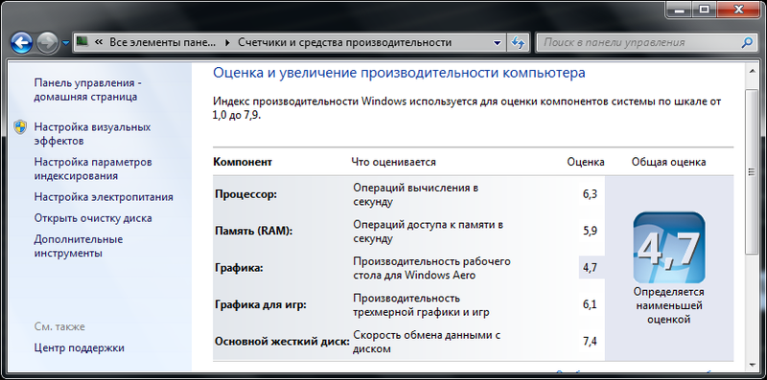Open 'Настройка электропитания' link

[104, 197]
